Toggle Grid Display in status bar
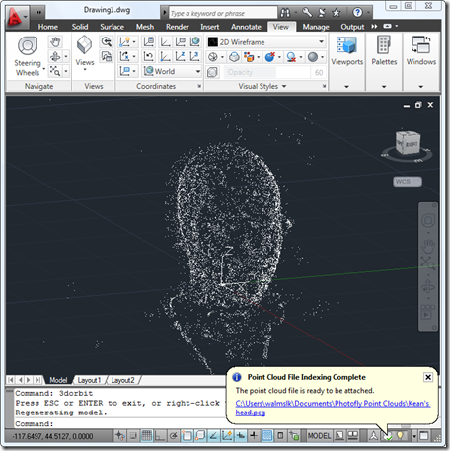The height and width of the screenshot is (451, 450). pyautogui.click(x=146, y=436)
